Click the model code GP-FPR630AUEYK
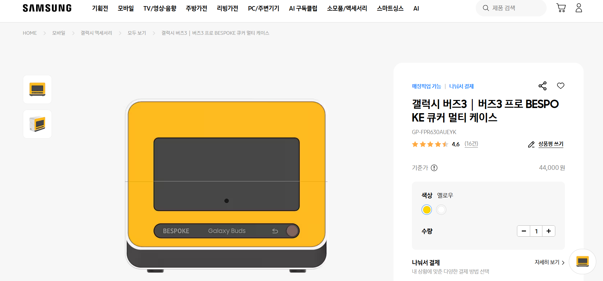 click(434, 132)
